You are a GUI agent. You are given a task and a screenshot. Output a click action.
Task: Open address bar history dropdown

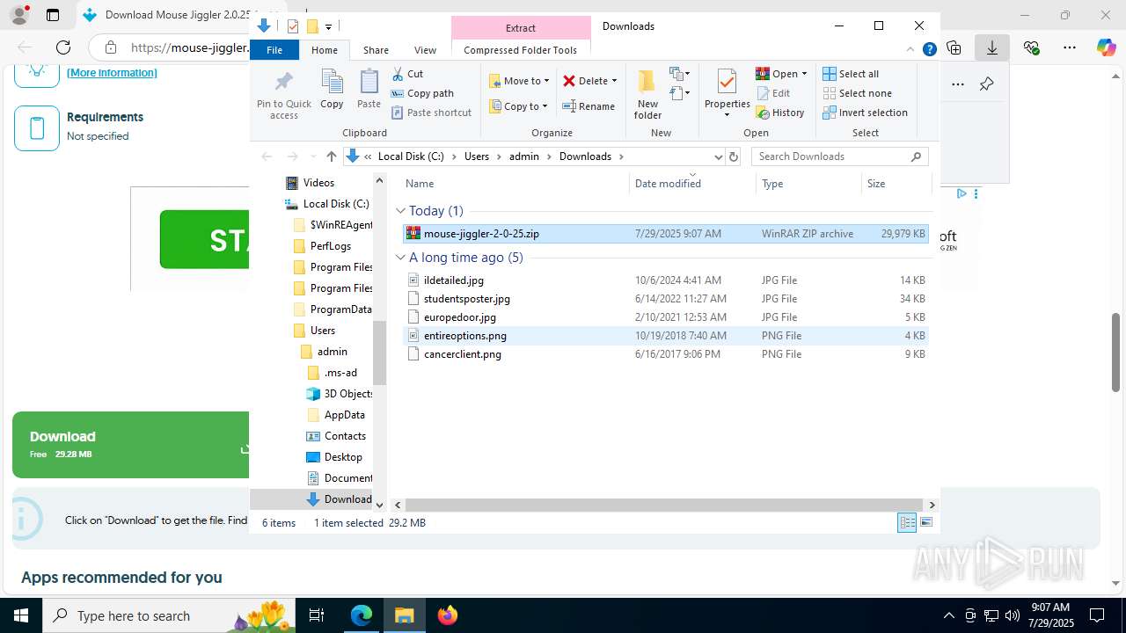click(718, 156)
